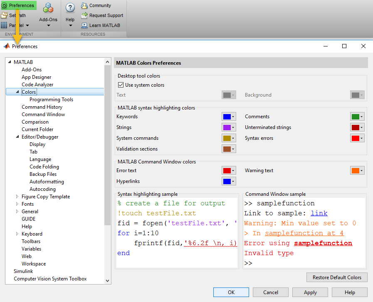The image size is (373, 302).
Task: Click the Request Support icon
Action: [84, 15]
